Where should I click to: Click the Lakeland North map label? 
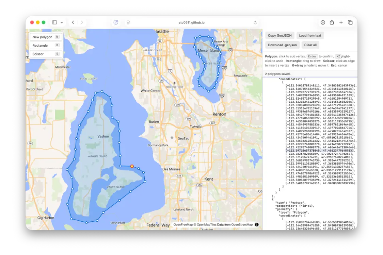[183, 210]
